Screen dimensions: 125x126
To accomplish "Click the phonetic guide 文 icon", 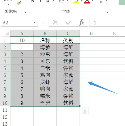I will pos(101,2).
